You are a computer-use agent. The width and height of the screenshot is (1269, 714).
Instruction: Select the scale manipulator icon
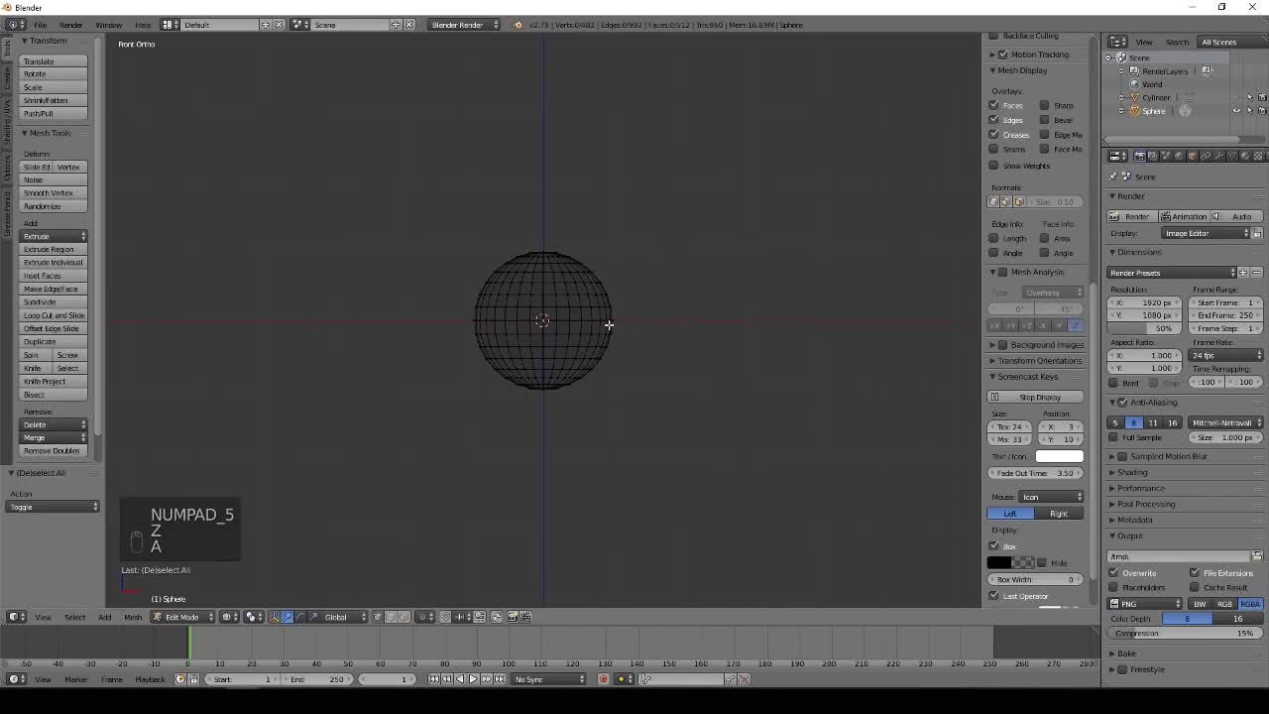313,617
